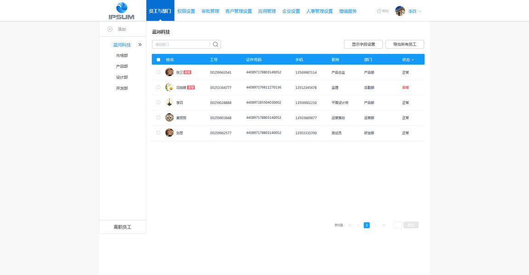529x275 pixels.
Task: Click the 蓝河科技 page heading
Action: coord(161,32)
